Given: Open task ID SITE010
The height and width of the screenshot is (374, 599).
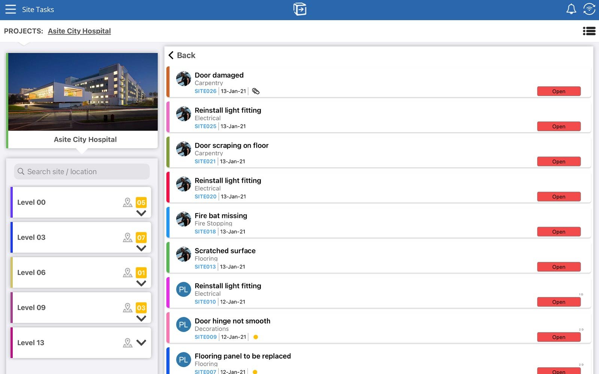Looking at the screenshot, I should pyautogui.click(x=205, y=302).
